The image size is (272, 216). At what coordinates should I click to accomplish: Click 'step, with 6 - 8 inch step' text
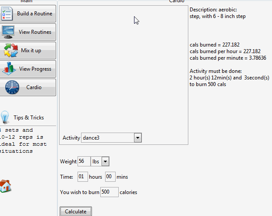point(218,16)
